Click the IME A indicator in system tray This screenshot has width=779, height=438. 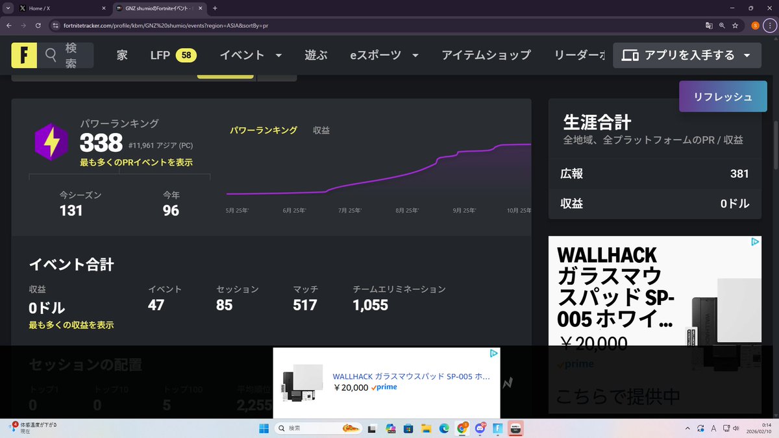tap(713, 428)
